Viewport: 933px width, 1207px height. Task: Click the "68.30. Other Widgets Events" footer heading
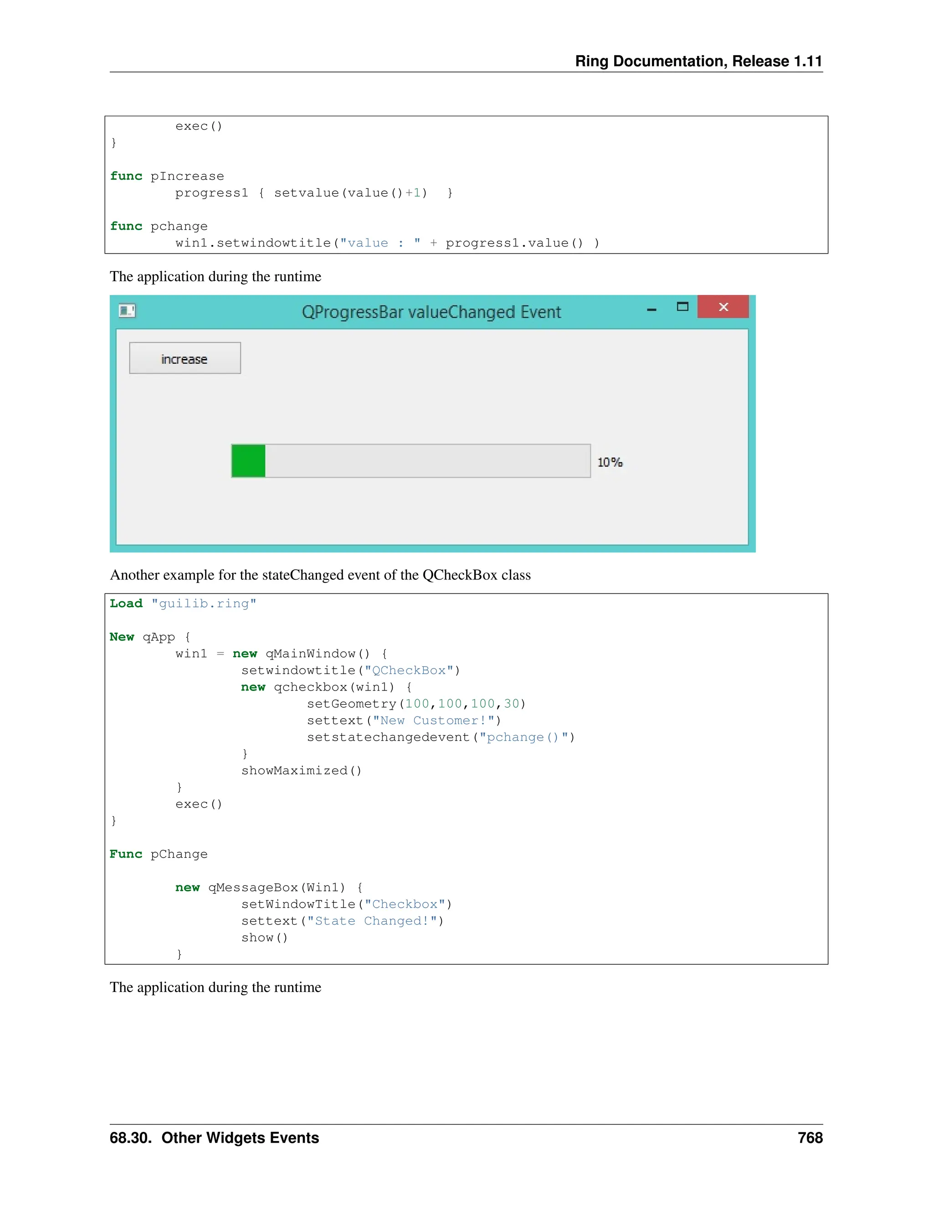(215, 1137)
